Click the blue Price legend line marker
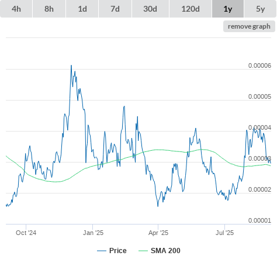This screenshot has height=266, width=277. coord(102,251)
